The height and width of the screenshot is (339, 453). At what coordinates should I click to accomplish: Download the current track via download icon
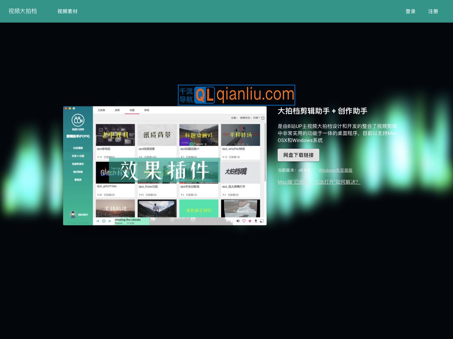click(x=256, y=221)
